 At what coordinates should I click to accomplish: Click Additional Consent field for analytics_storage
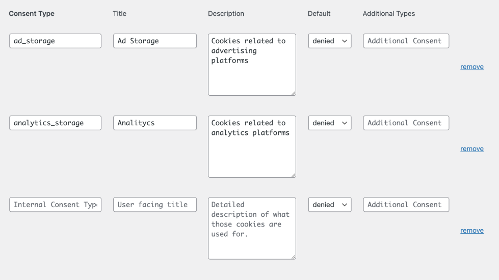coord(406,123)
